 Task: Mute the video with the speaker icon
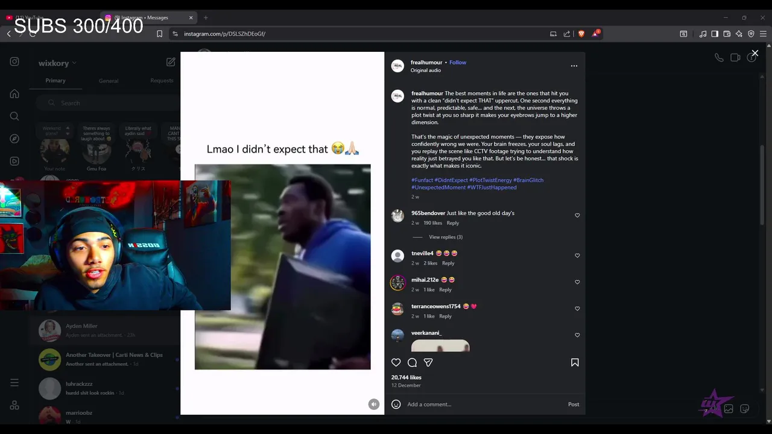tap(374, 404)
